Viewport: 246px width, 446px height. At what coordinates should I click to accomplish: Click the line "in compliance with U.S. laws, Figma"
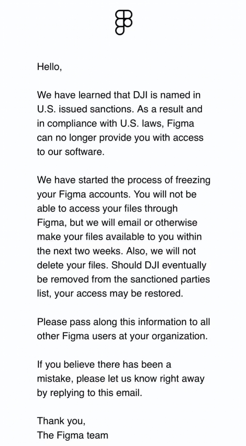tap(116, 123)
